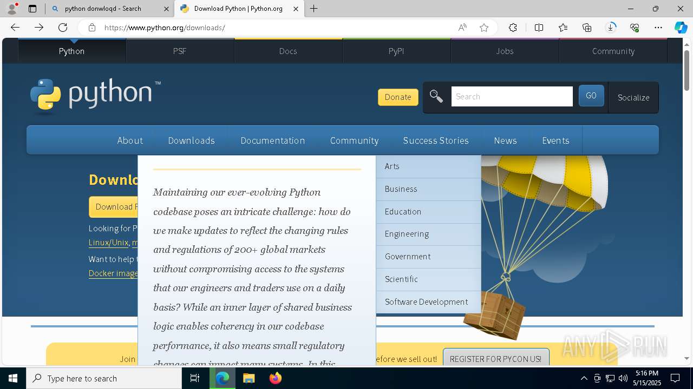693x389 pixels.
Task: Click the yellow Download Python button
Action: click(114, 207)
